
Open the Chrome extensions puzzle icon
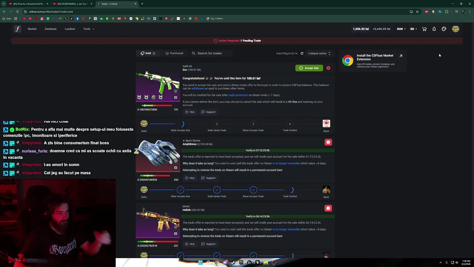click(x=447, y=11)
